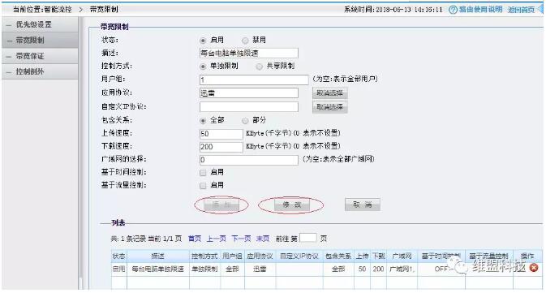Screen dimensions: 546x293
Task: Click the 描述 text field
Action: coord(248,54)
